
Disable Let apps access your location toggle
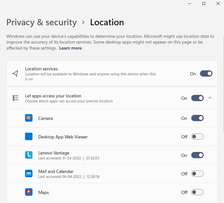(x=197, y=98)
